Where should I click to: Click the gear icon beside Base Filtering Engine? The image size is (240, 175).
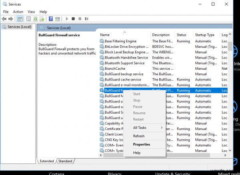(x=102, y=41)
